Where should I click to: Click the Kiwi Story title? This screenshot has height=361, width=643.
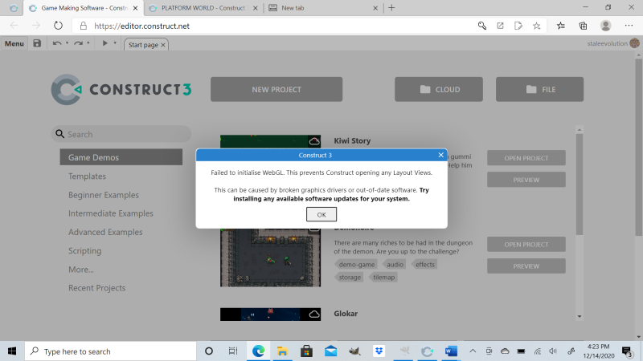tap(352, 141)
